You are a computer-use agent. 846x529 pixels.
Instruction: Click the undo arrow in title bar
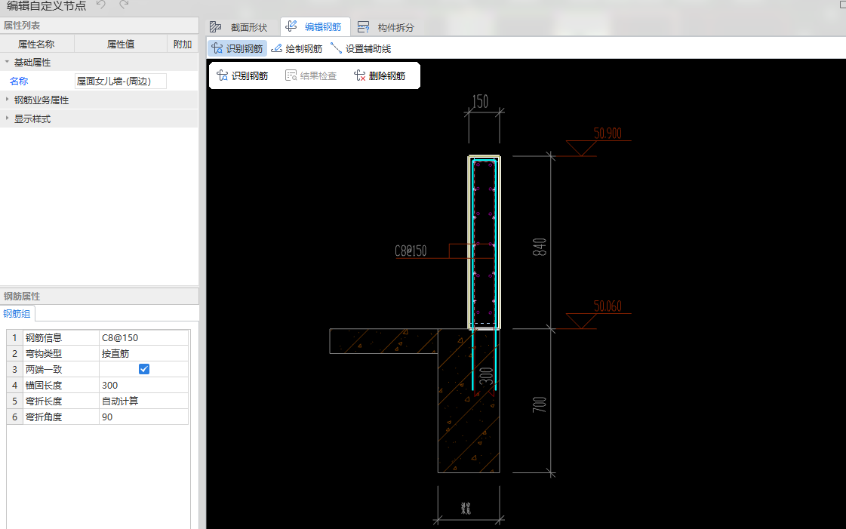(x=101, y=5)
